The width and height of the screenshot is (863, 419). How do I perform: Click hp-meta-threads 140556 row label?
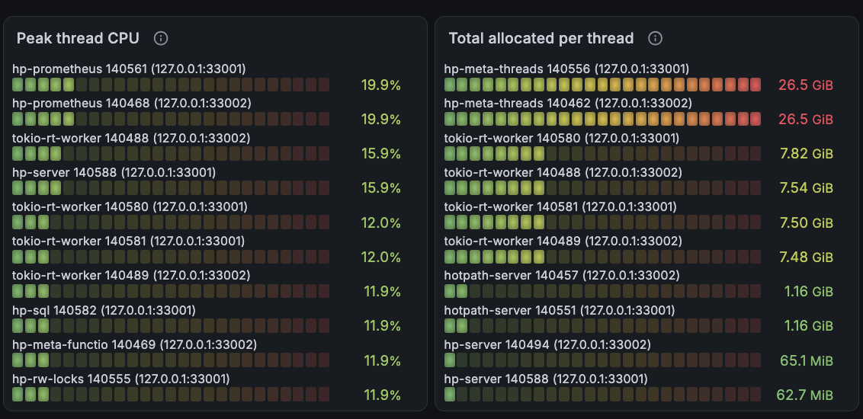[566, 69]
